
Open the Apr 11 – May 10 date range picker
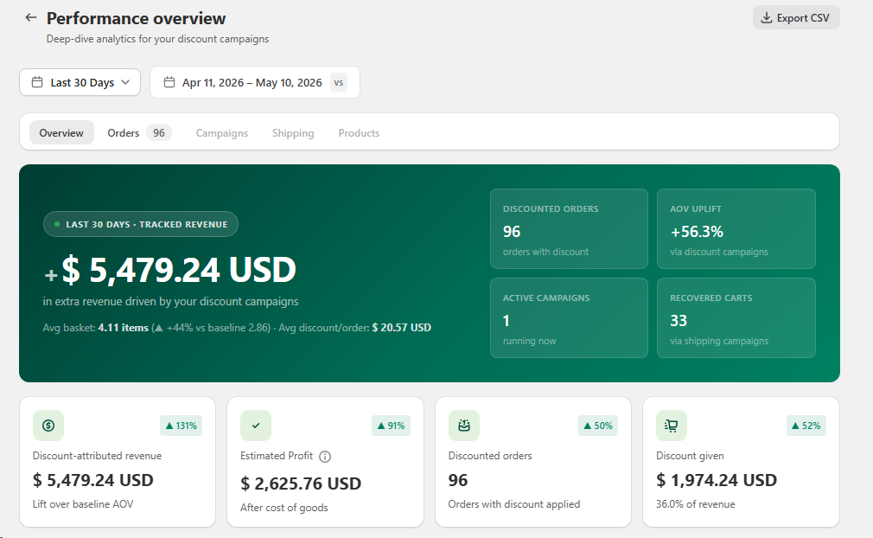pyautogui.click(x=255, y=82)
